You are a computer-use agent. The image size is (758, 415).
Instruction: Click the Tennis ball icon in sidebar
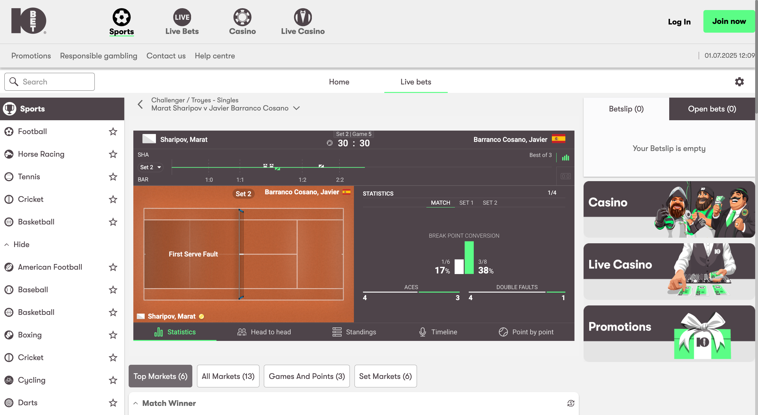(9, 177)
